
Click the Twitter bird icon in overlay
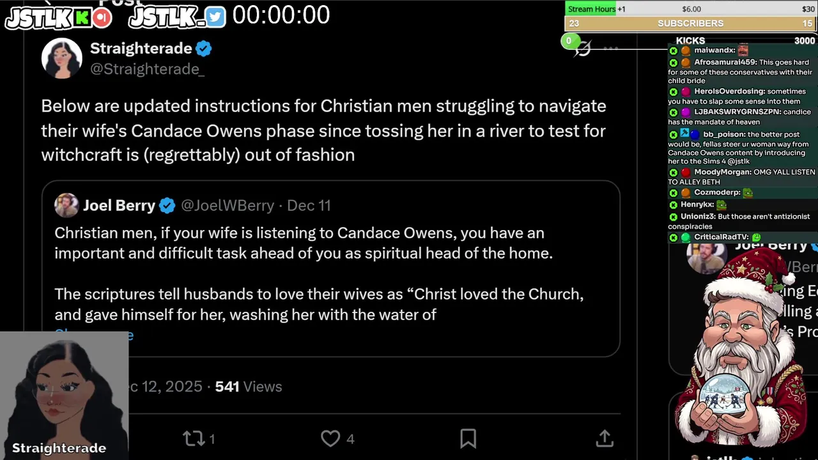click(215, 18)
